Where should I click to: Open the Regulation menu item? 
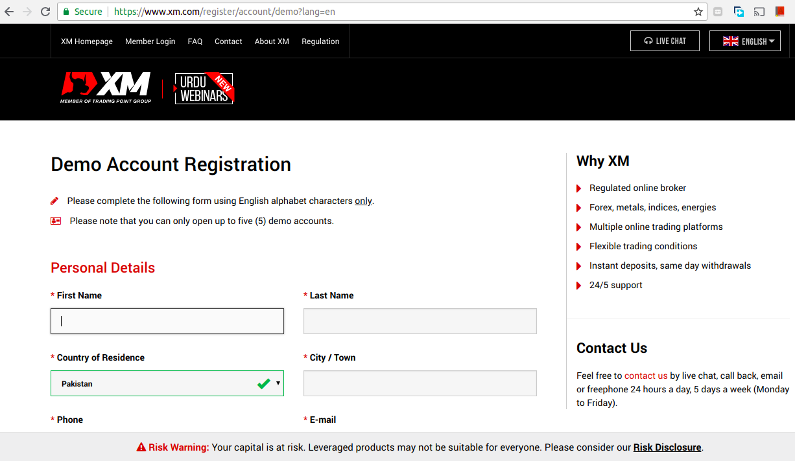320,41
